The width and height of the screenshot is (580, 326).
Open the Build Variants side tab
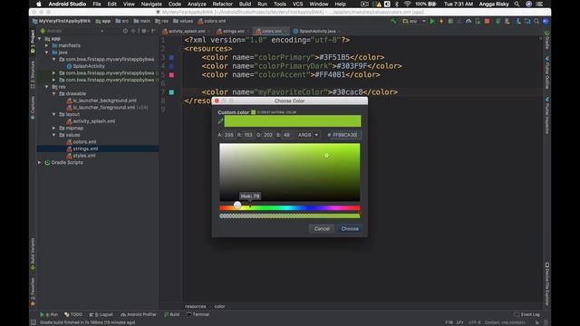[x=33, y=254]
